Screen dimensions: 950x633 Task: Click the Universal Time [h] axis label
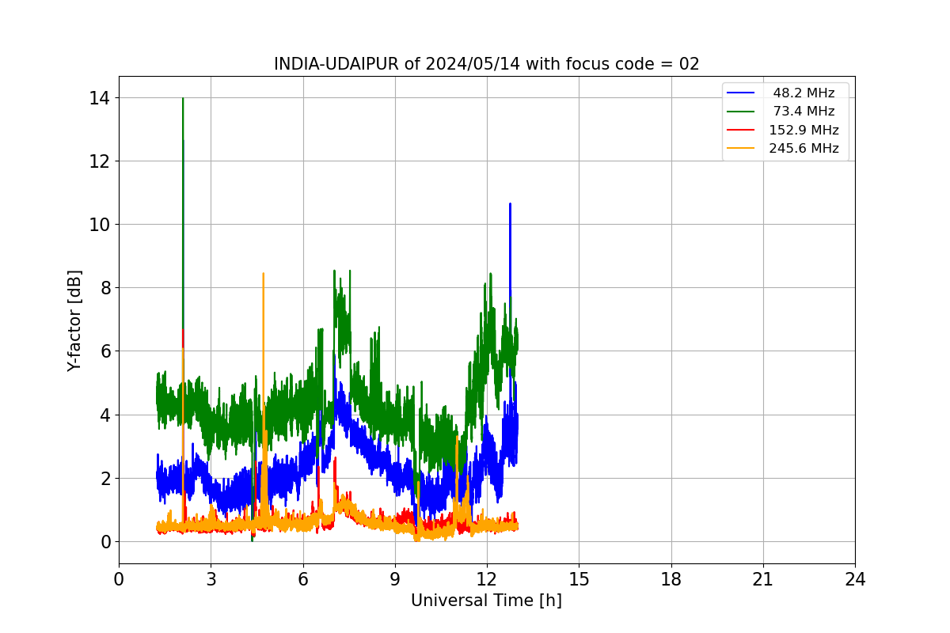tap(486, 601)
